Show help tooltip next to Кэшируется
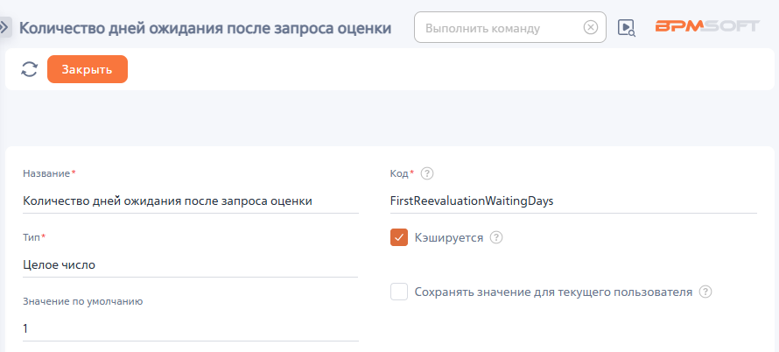Image resolution: width=779 pixels, height=352 pixels. [496, 237]
